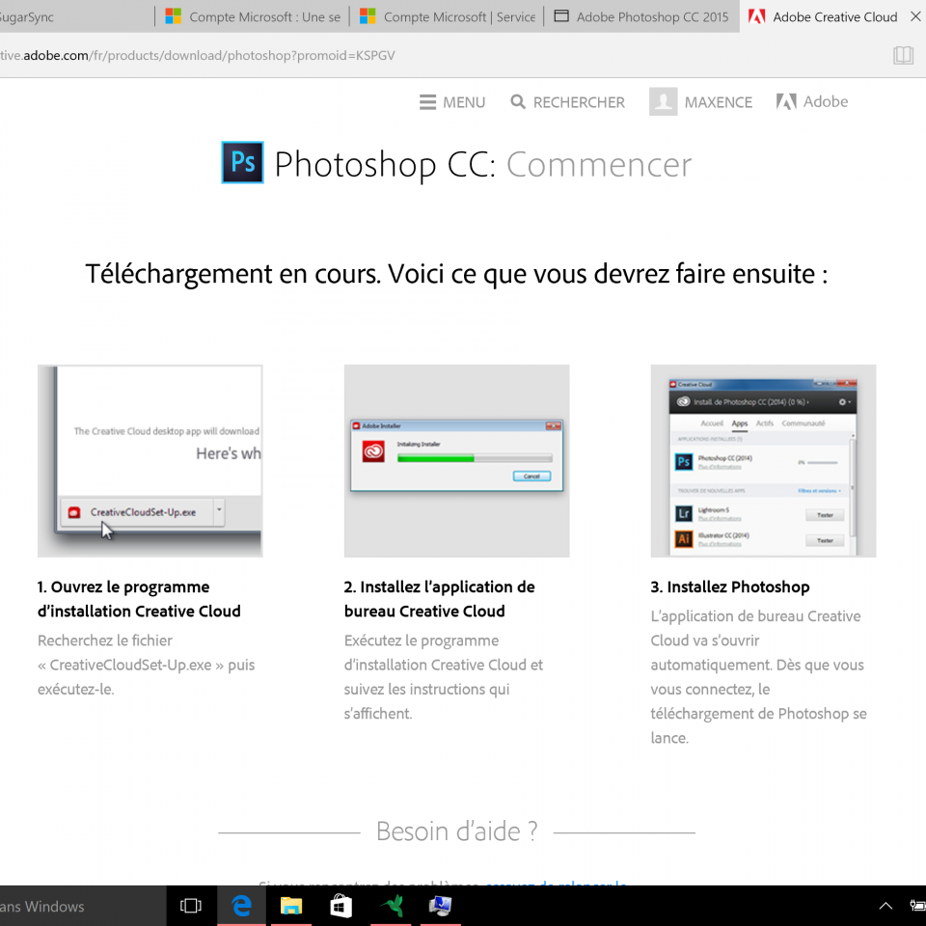Image resolution: width=926 pixels, height=926 pixels.
Task: Show hidden system tray icons
Action: tap(885, 906)
